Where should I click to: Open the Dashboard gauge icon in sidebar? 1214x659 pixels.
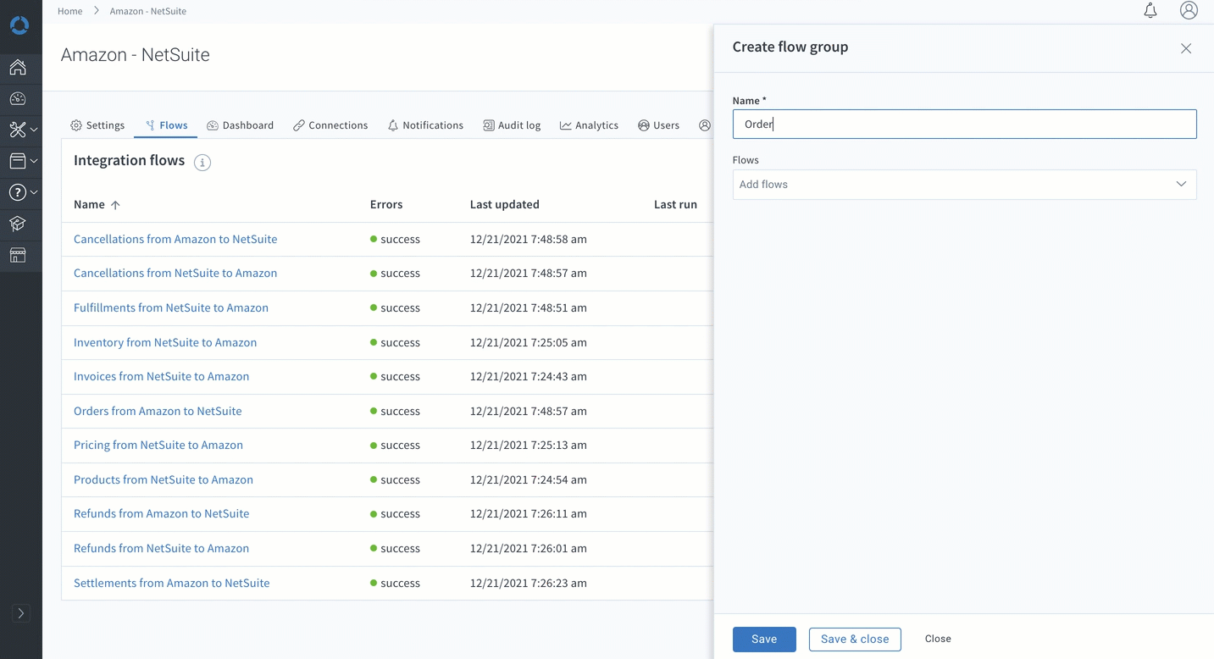[18, 98]
